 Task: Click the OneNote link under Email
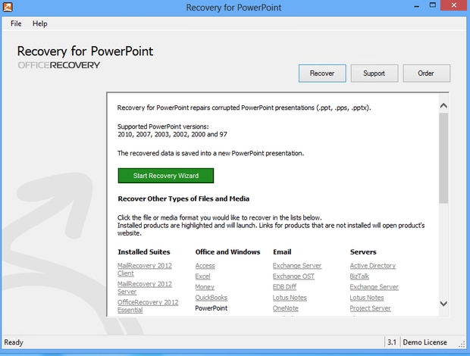coord(285,308)
